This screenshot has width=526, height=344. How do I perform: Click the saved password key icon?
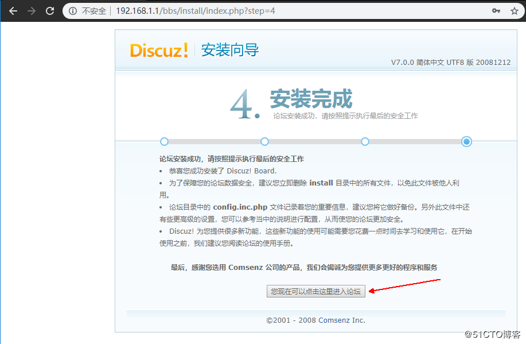pos(496,10)
